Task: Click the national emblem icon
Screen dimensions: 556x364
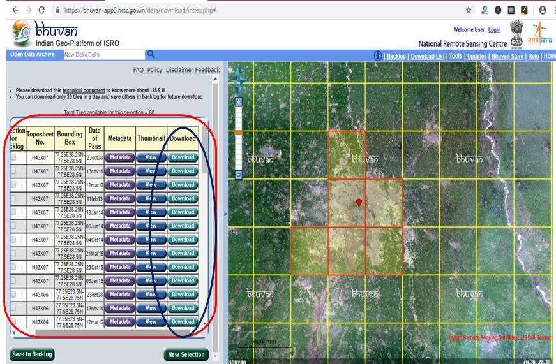Action: click(x=516, y=34)
